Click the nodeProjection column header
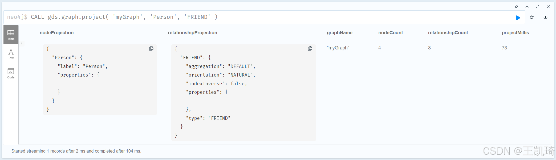The height and width of the screenshot is (160, 556). point(56,33)
